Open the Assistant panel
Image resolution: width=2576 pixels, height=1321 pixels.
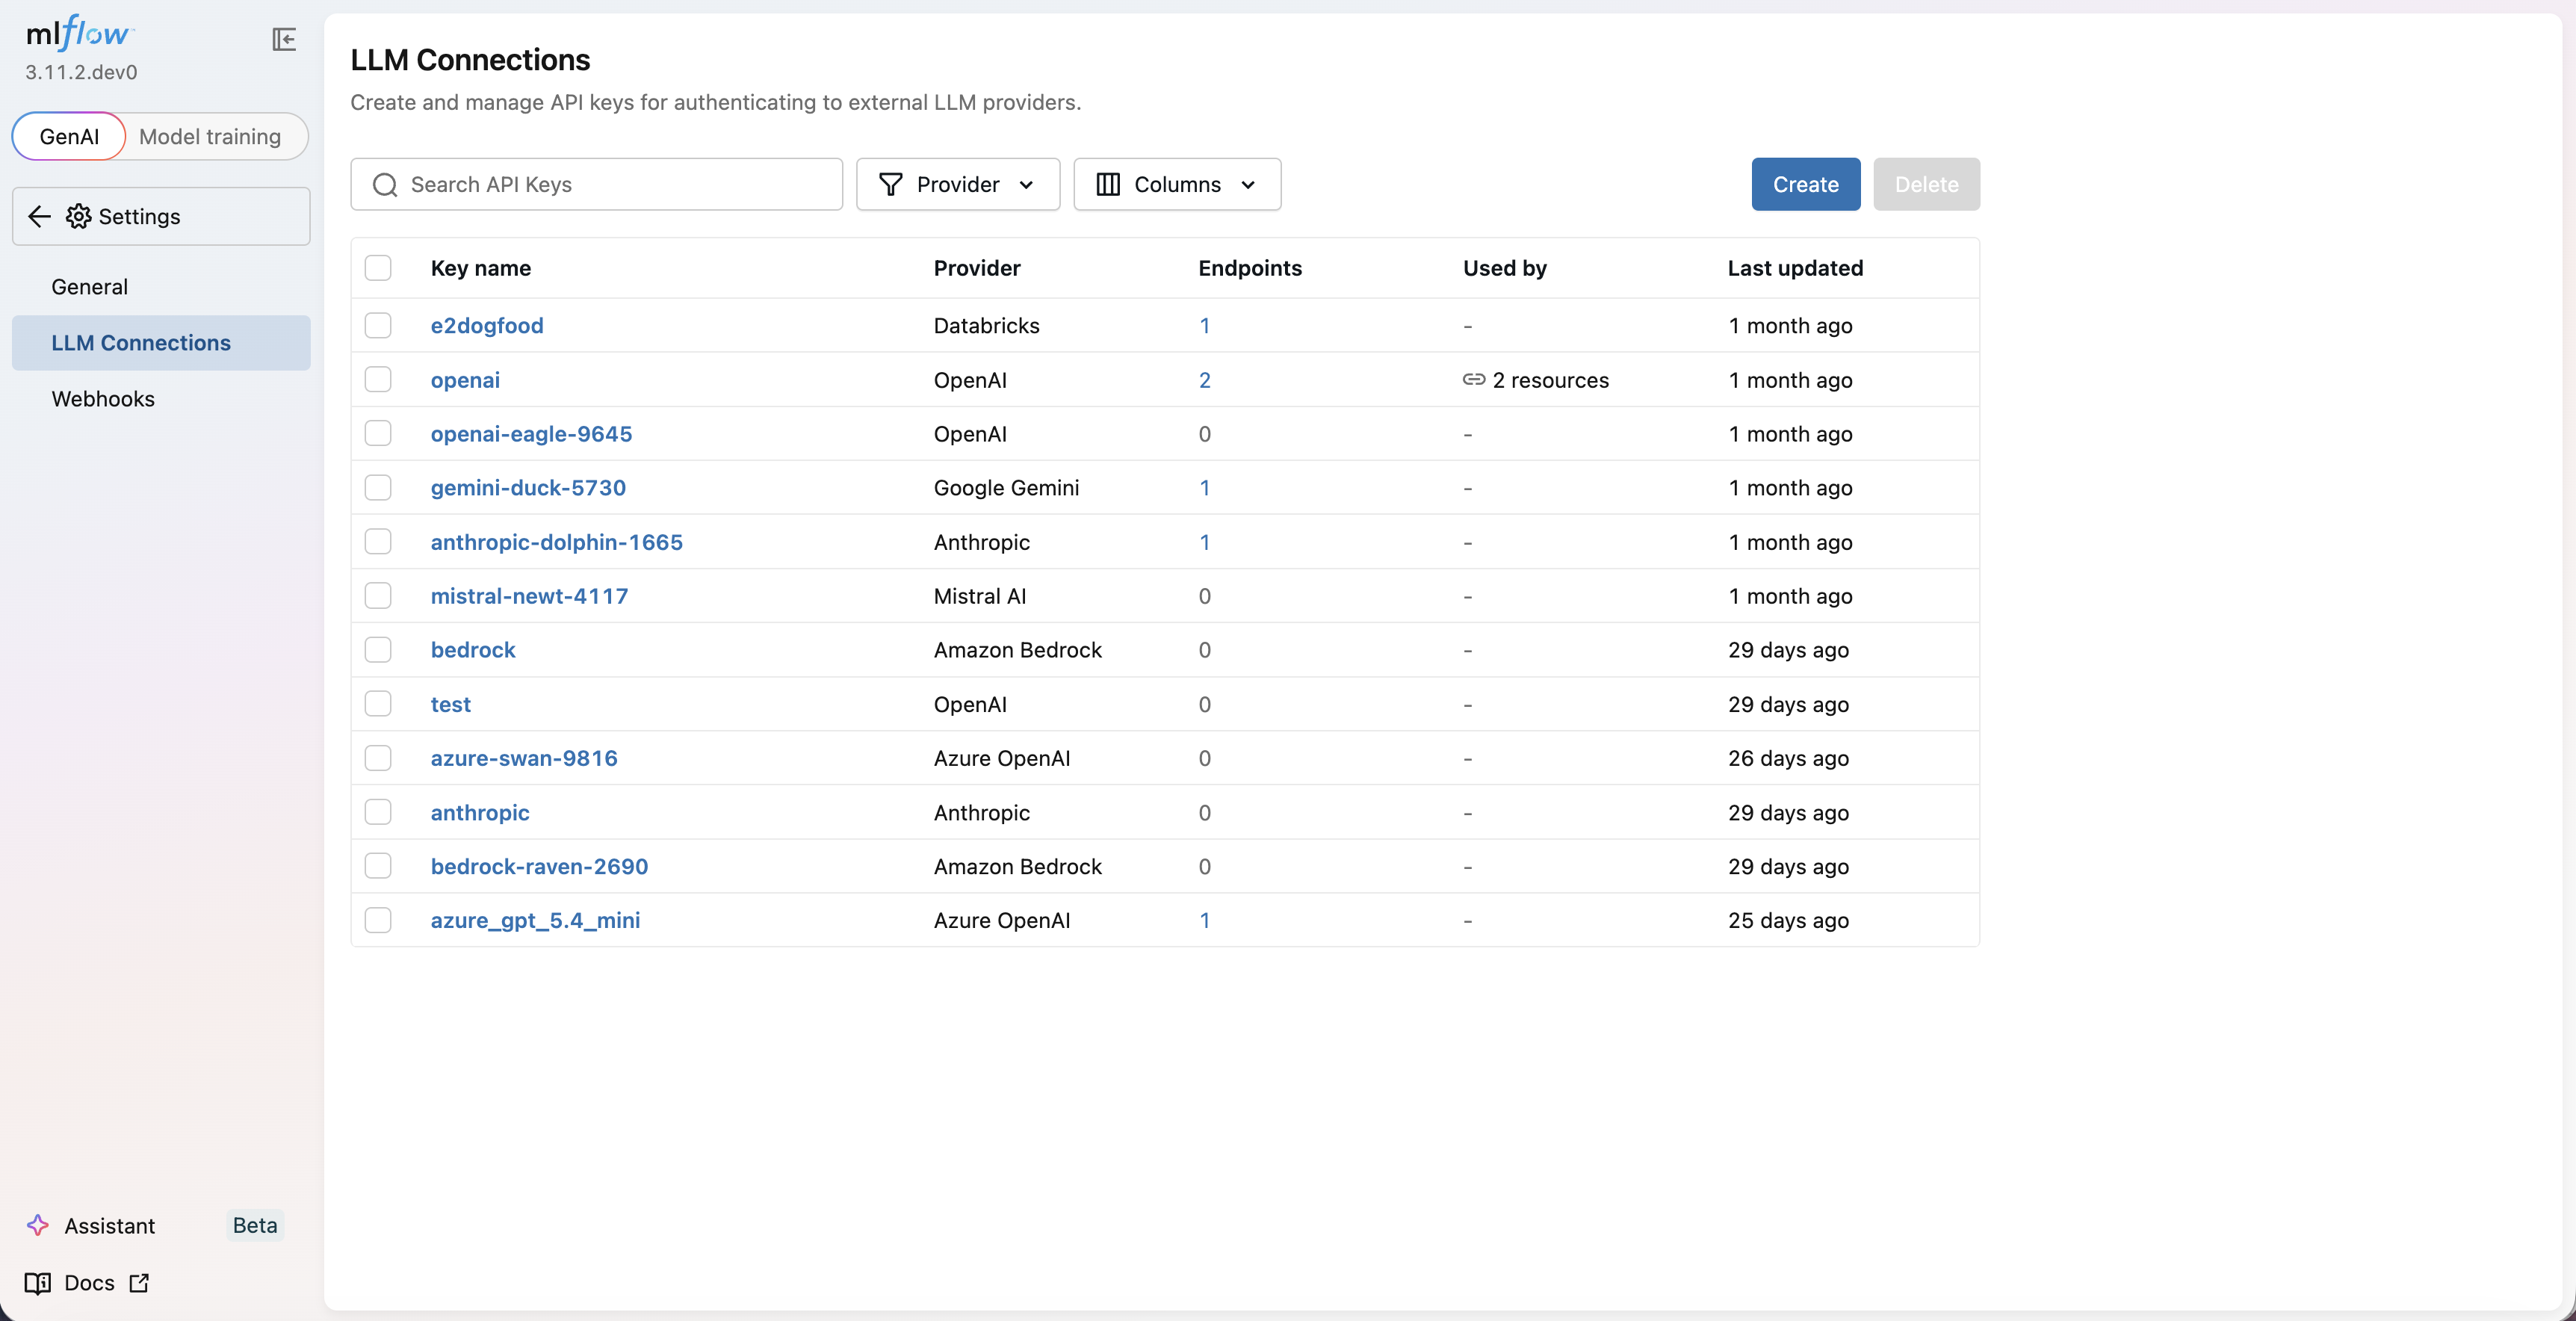pos(110,1225)
